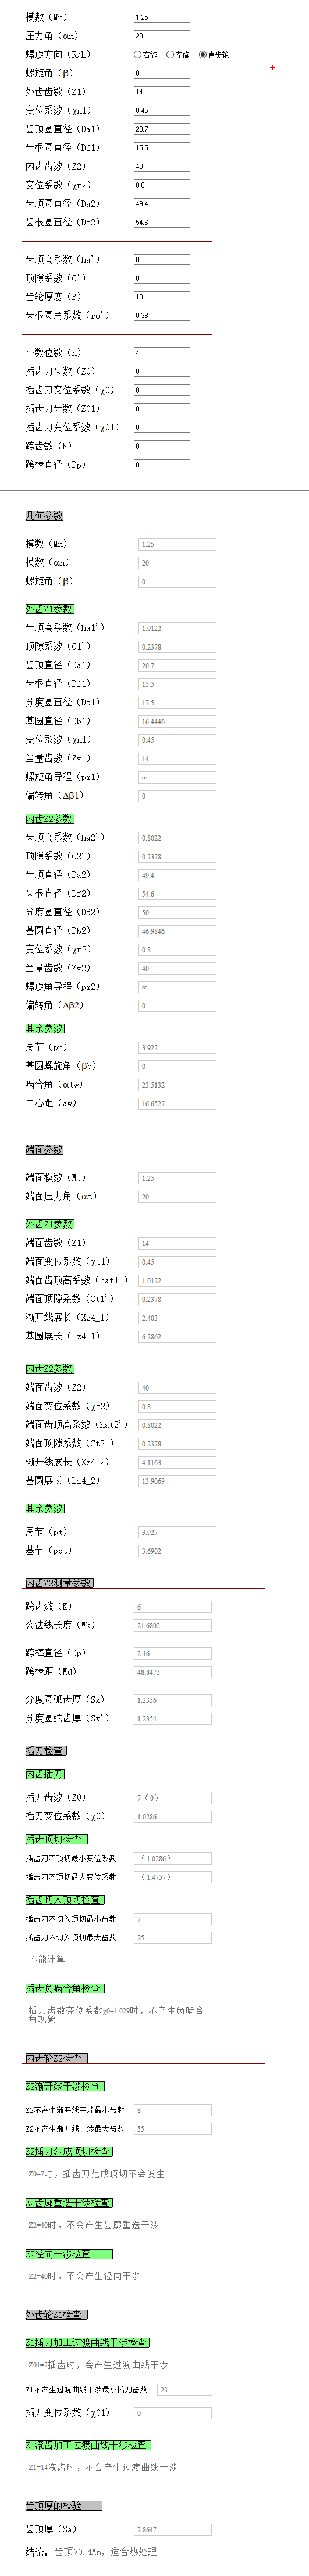Image resolution: width=309 pixels, height=2576 pixels.
Task: Click the 螺旋角 (β) input field
Action: 162,73
